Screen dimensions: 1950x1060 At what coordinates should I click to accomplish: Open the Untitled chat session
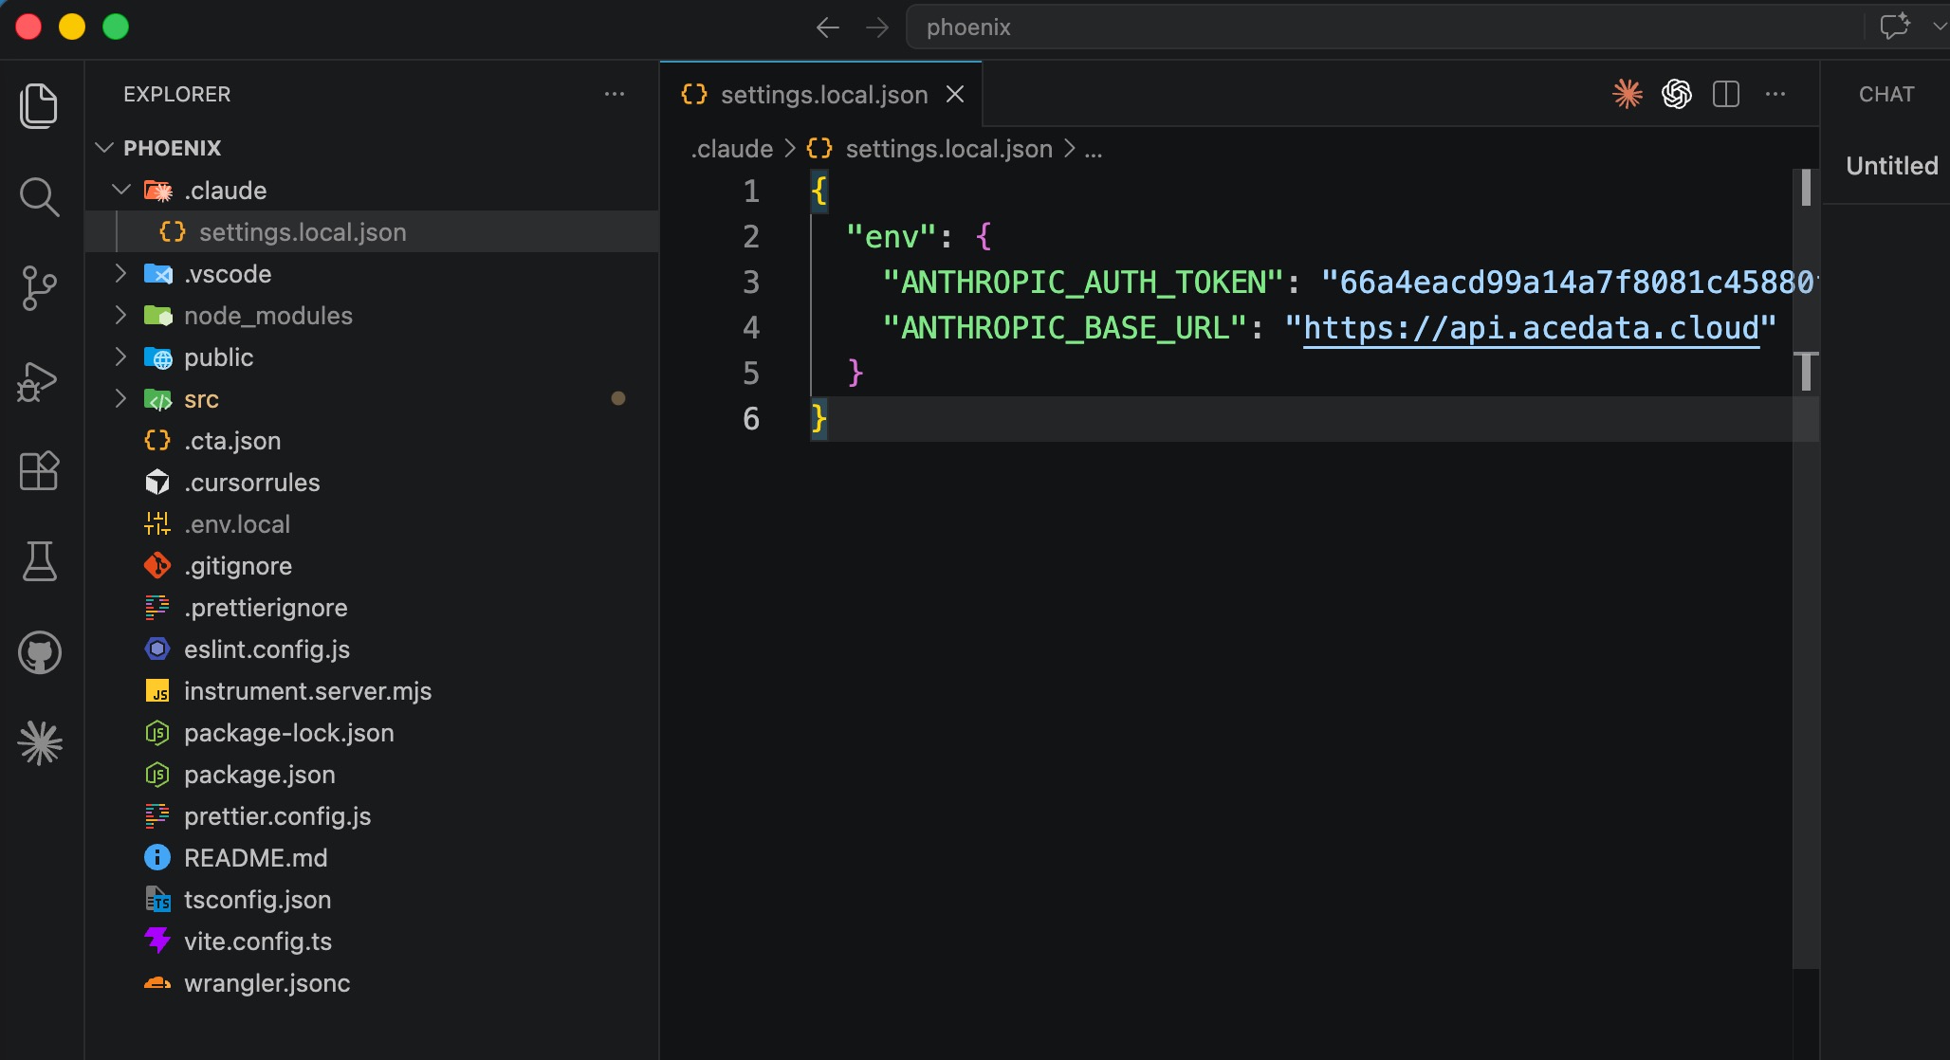pyautogui.click(x=1891, y=166)
